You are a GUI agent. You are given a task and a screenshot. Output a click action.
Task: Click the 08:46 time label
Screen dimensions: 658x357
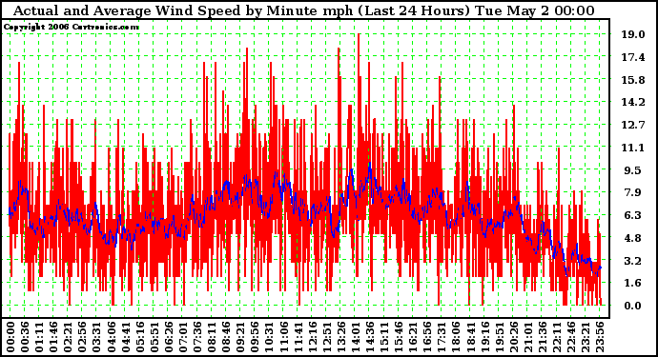(x=226, y=337)
